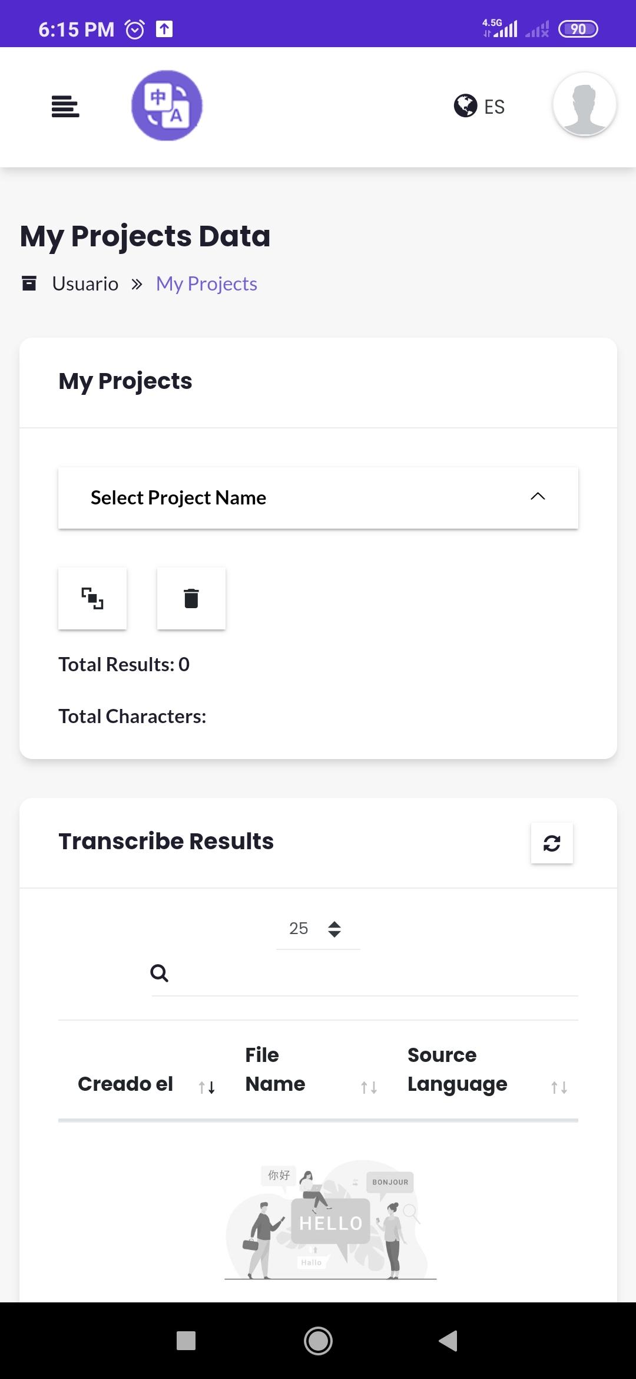Click the search magnifier icon
Screen dimensions: 636x1379
(159, 973)
